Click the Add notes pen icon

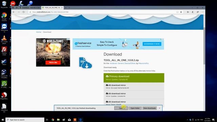click(x=193, y=12)
